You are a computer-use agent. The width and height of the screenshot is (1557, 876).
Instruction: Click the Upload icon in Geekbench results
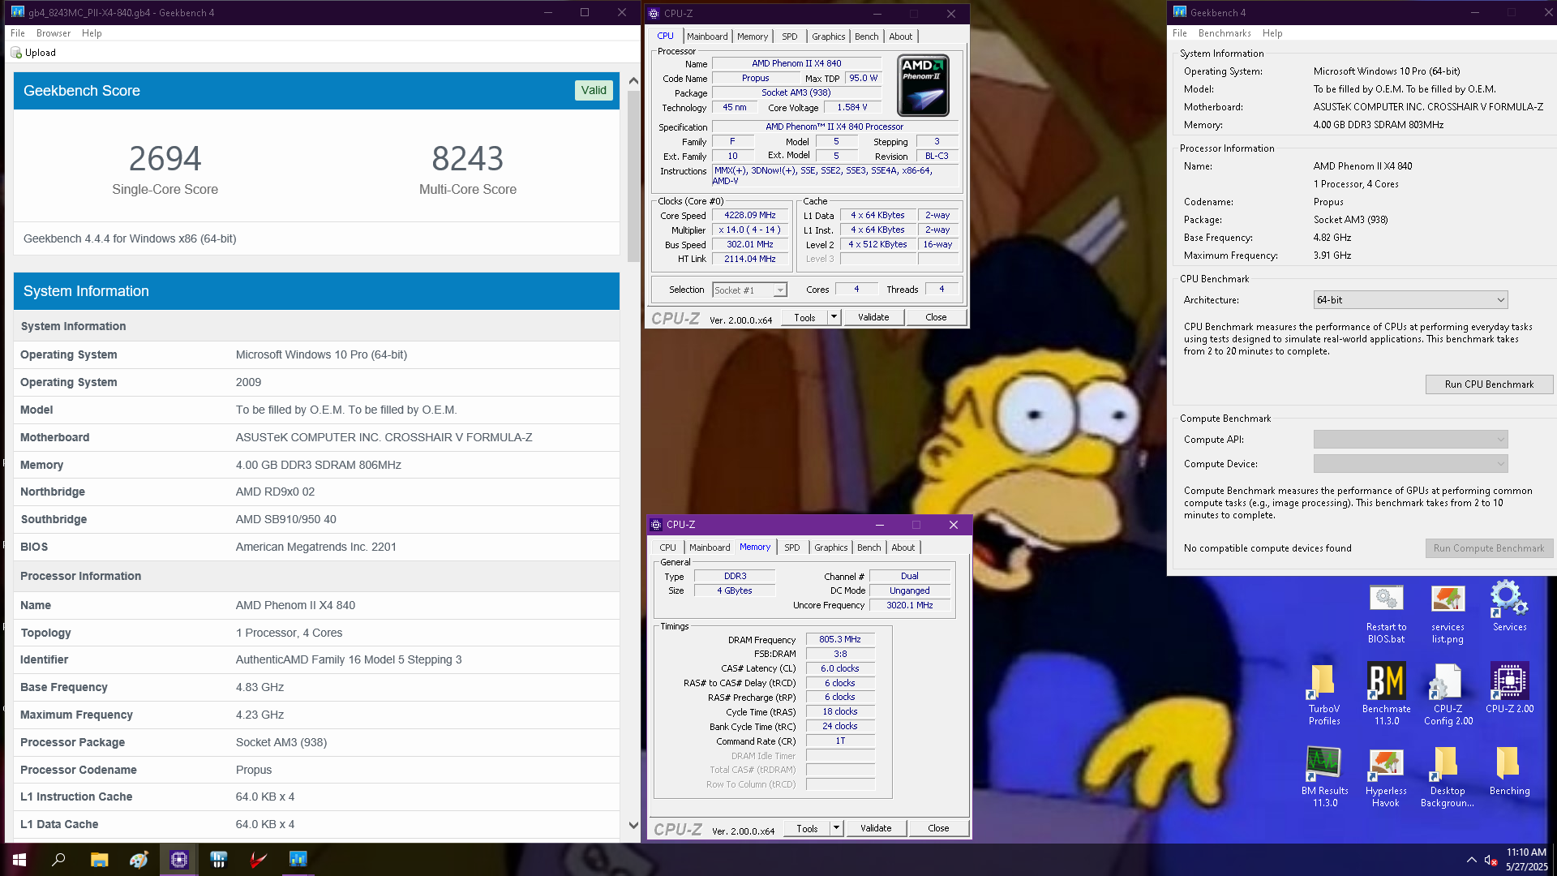16,53
